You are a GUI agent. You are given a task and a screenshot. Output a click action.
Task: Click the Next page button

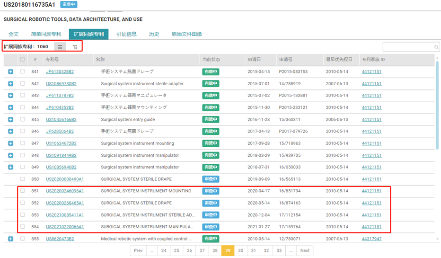(305, 250)
